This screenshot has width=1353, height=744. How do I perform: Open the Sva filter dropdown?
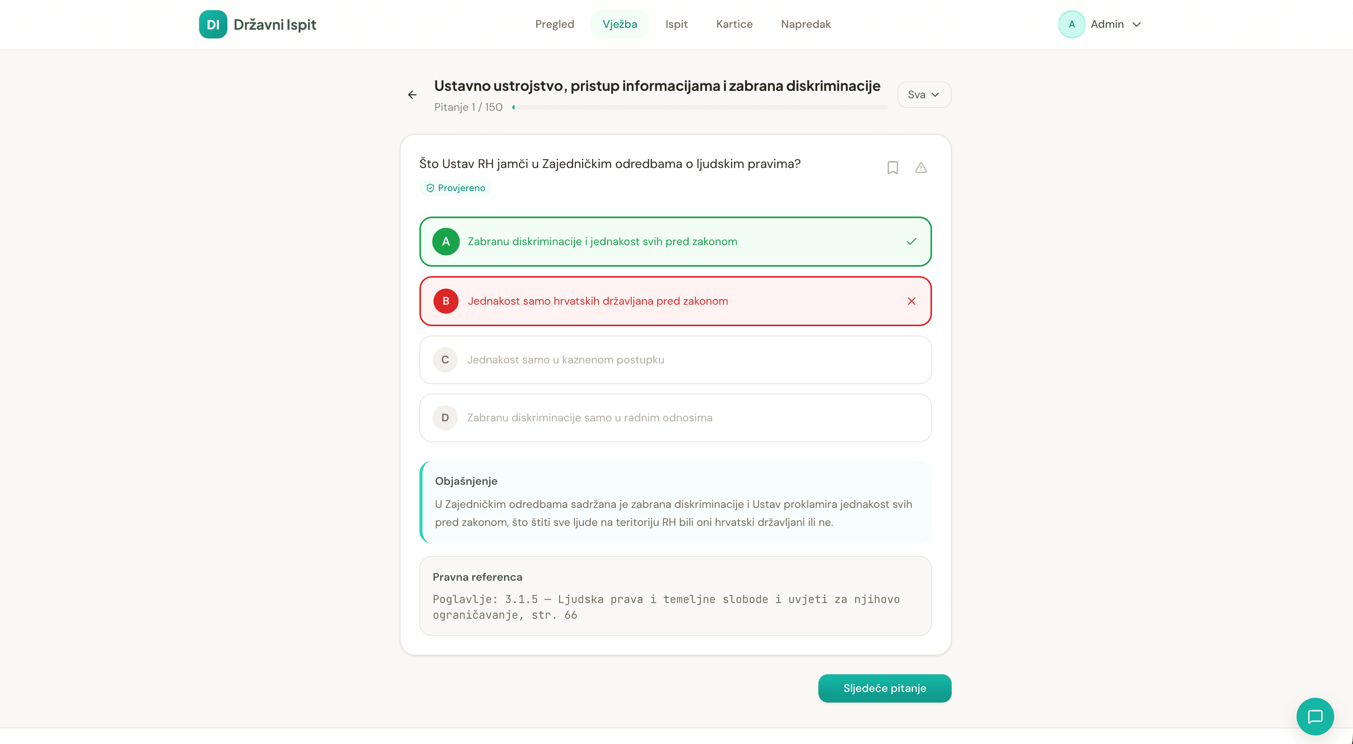click(x=924, y=94)
